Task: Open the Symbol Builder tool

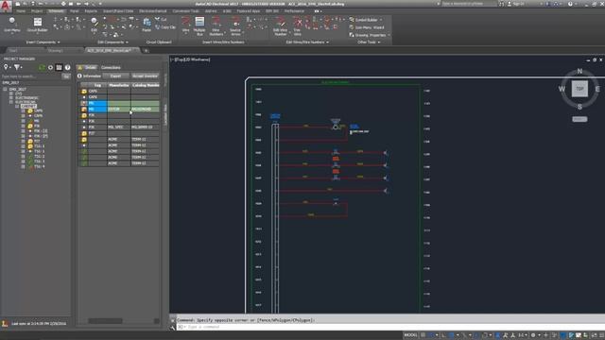Action: [365, 20]
